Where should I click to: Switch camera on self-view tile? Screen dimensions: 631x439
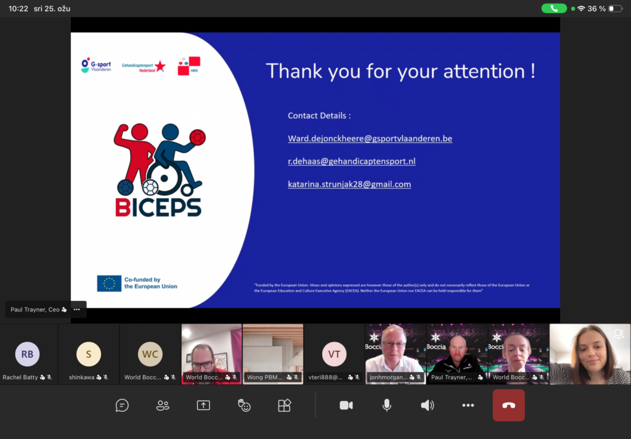[618, 334]
